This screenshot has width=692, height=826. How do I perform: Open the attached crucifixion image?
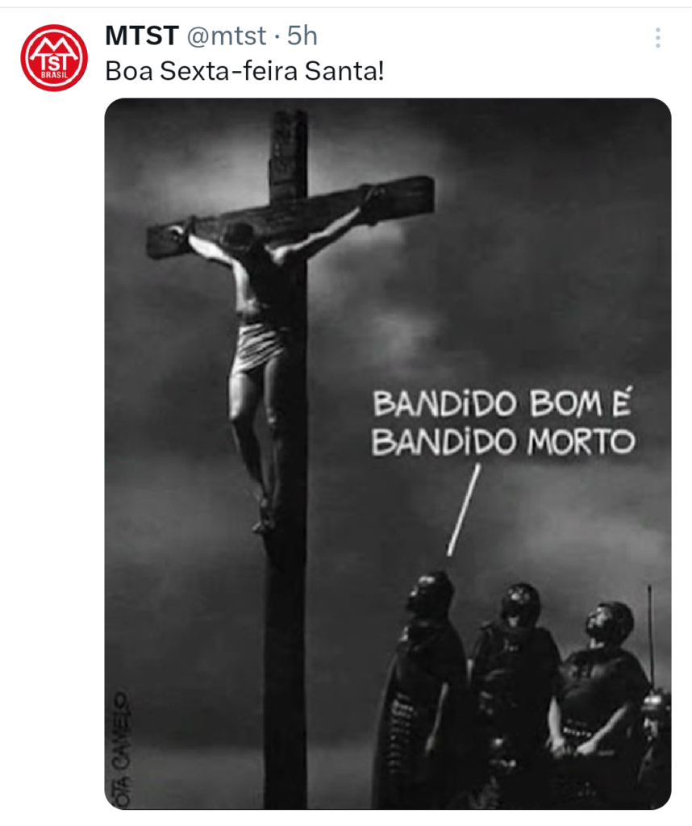click(388, 453)
